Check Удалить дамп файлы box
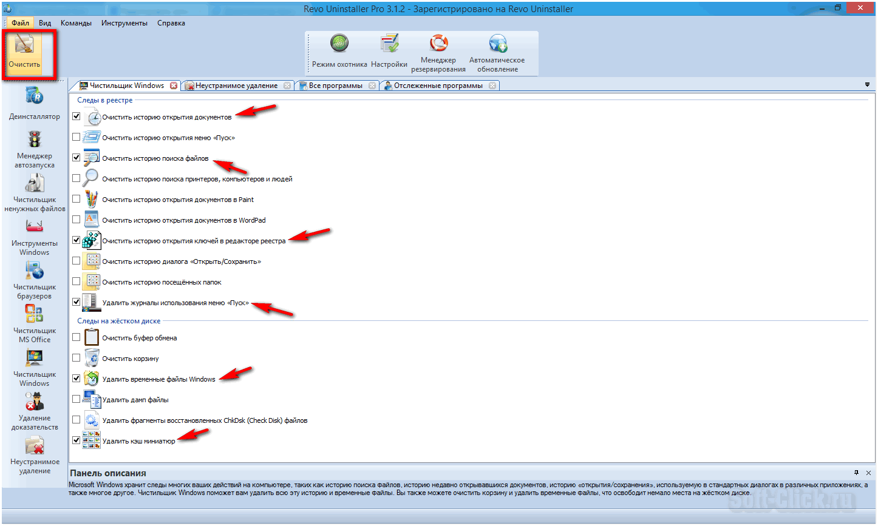The image size is (878, 526). (76, 399)
